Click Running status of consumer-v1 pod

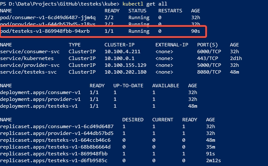pos(139,17)
